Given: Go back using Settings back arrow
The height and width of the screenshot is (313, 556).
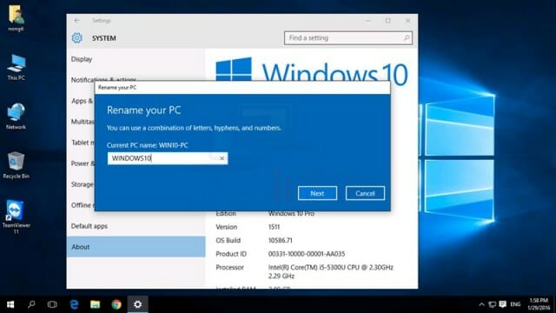Looking at the screenshot, I should click(x=77, y=21).
